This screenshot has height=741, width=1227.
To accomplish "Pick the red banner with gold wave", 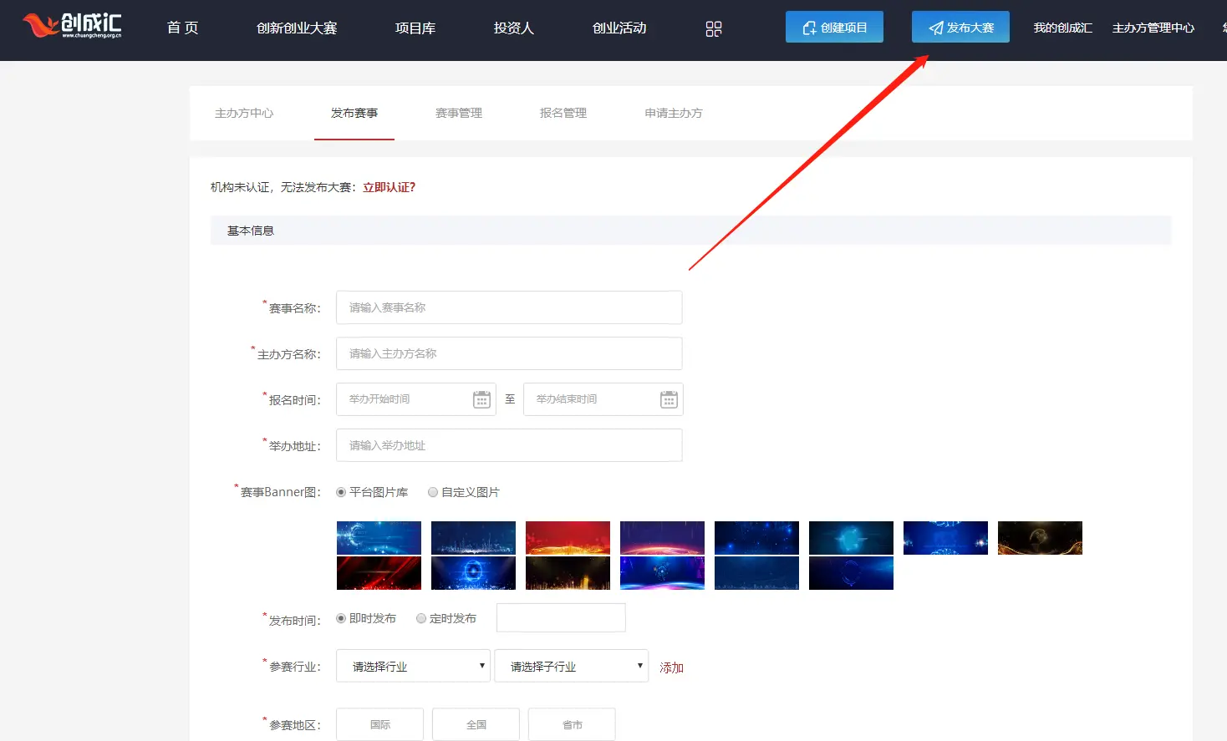I will [568, 538].
